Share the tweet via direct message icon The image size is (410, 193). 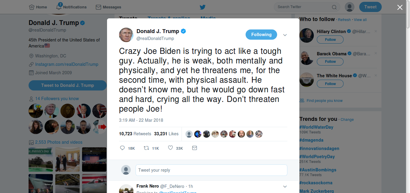(194, 148)
